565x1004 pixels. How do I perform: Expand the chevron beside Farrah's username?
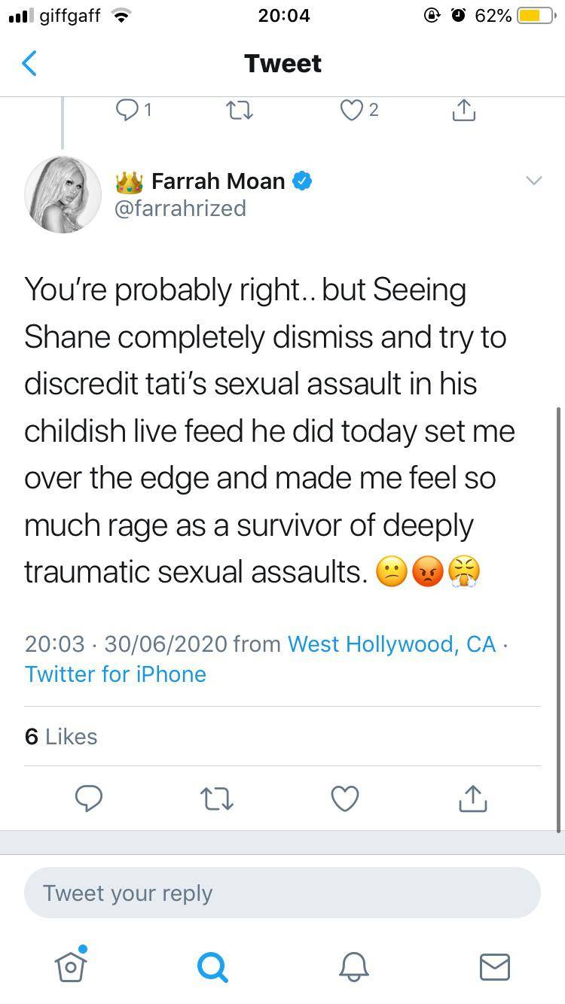pos(535,181)
